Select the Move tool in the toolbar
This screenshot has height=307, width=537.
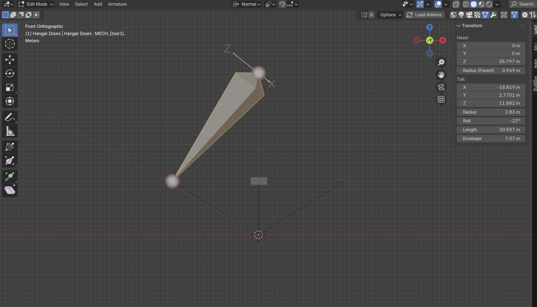coord(10,60)
